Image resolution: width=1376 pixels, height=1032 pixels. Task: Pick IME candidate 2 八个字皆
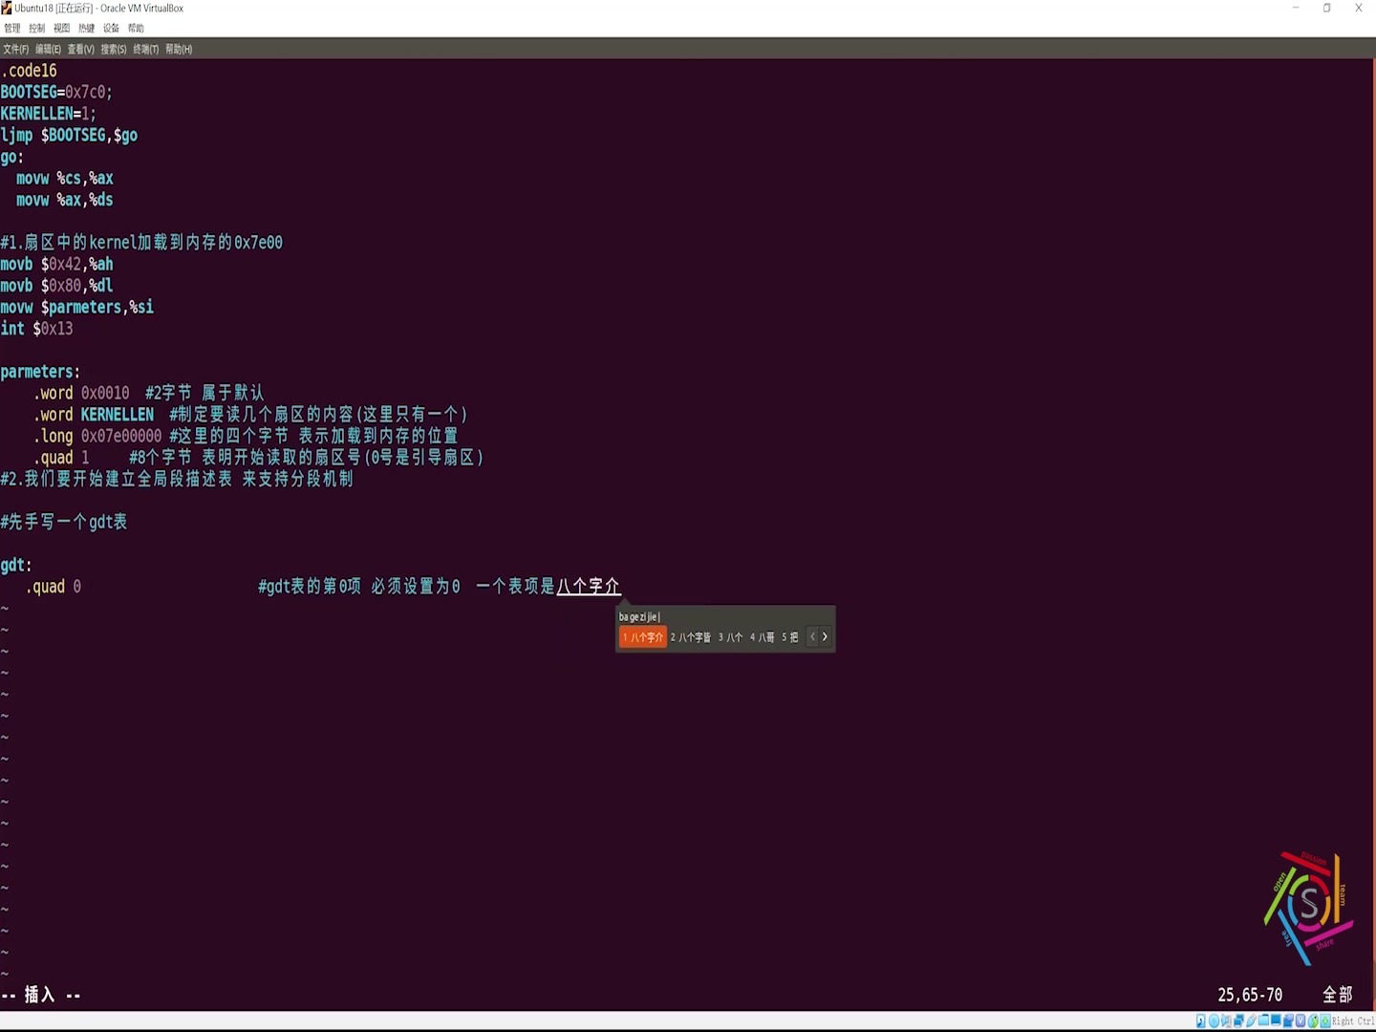coord(691,637)
